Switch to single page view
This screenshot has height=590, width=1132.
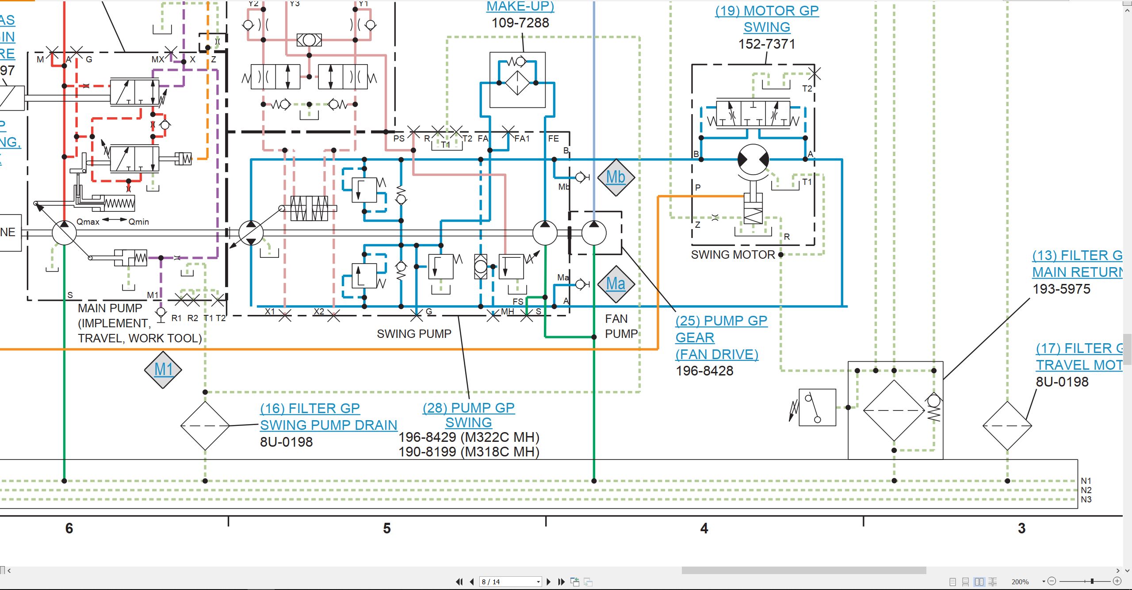tap(953, 582)
